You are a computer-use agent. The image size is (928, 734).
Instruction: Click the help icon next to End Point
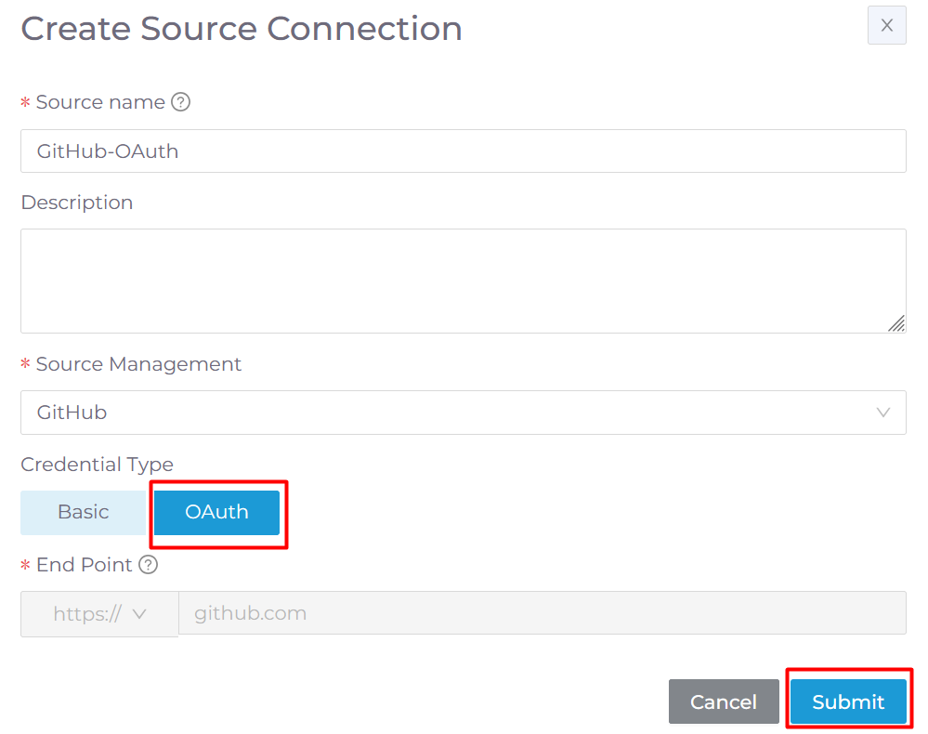point(148,564)
